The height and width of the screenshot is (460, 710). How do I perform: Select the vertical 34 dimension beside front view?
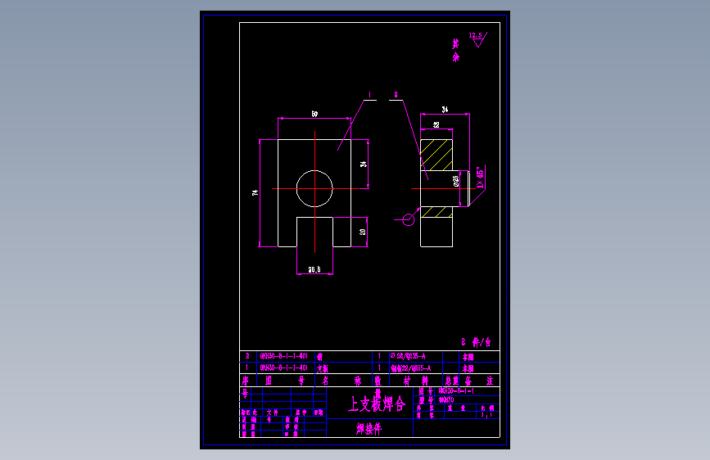(x=363, y=164)
